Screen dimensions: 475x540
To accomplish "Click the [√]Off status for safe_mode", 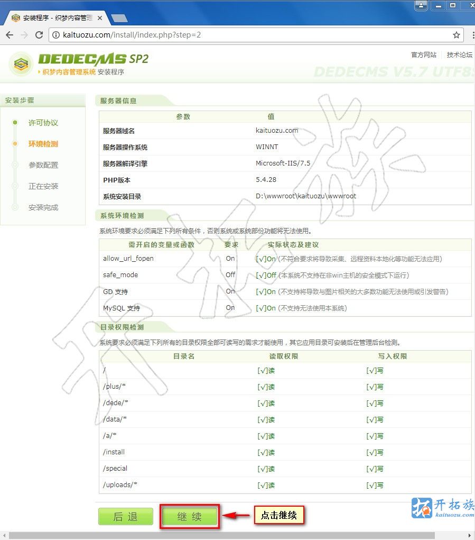I will coord(266,276).
